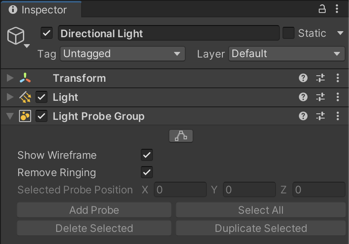
Task: Open Transform component help reference
Action: [303, 78]
